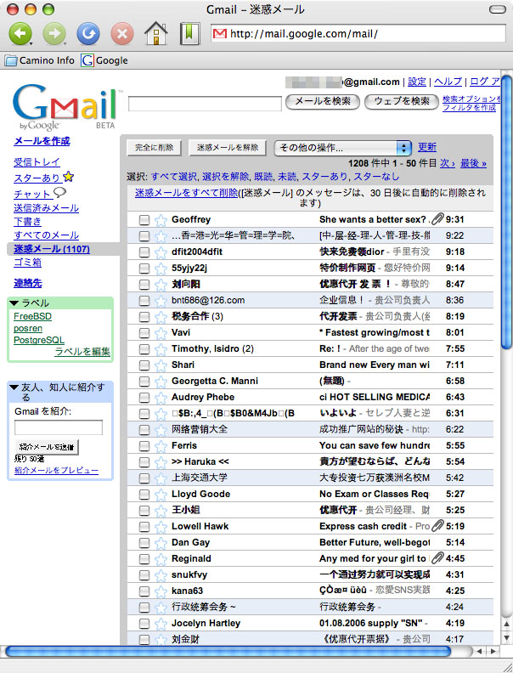Go to the Home page icon

click(155, 33)
